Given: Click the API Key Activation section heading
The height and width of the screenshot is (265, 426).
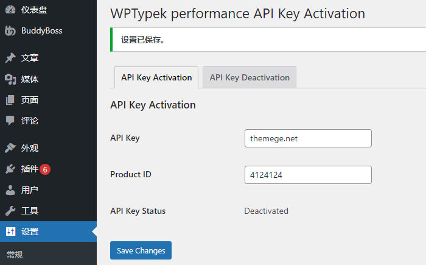Looking at the screenshot, I should point(153,105).
